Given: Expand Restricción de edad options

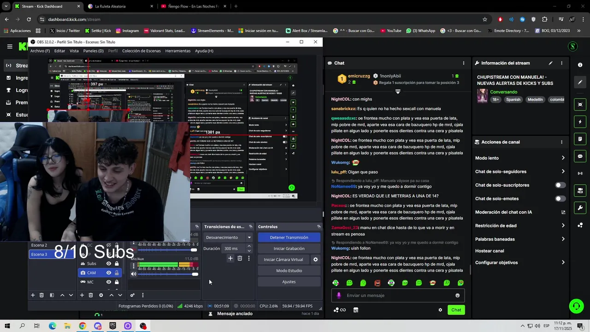Looking at the screenshot, I should 563,225.
